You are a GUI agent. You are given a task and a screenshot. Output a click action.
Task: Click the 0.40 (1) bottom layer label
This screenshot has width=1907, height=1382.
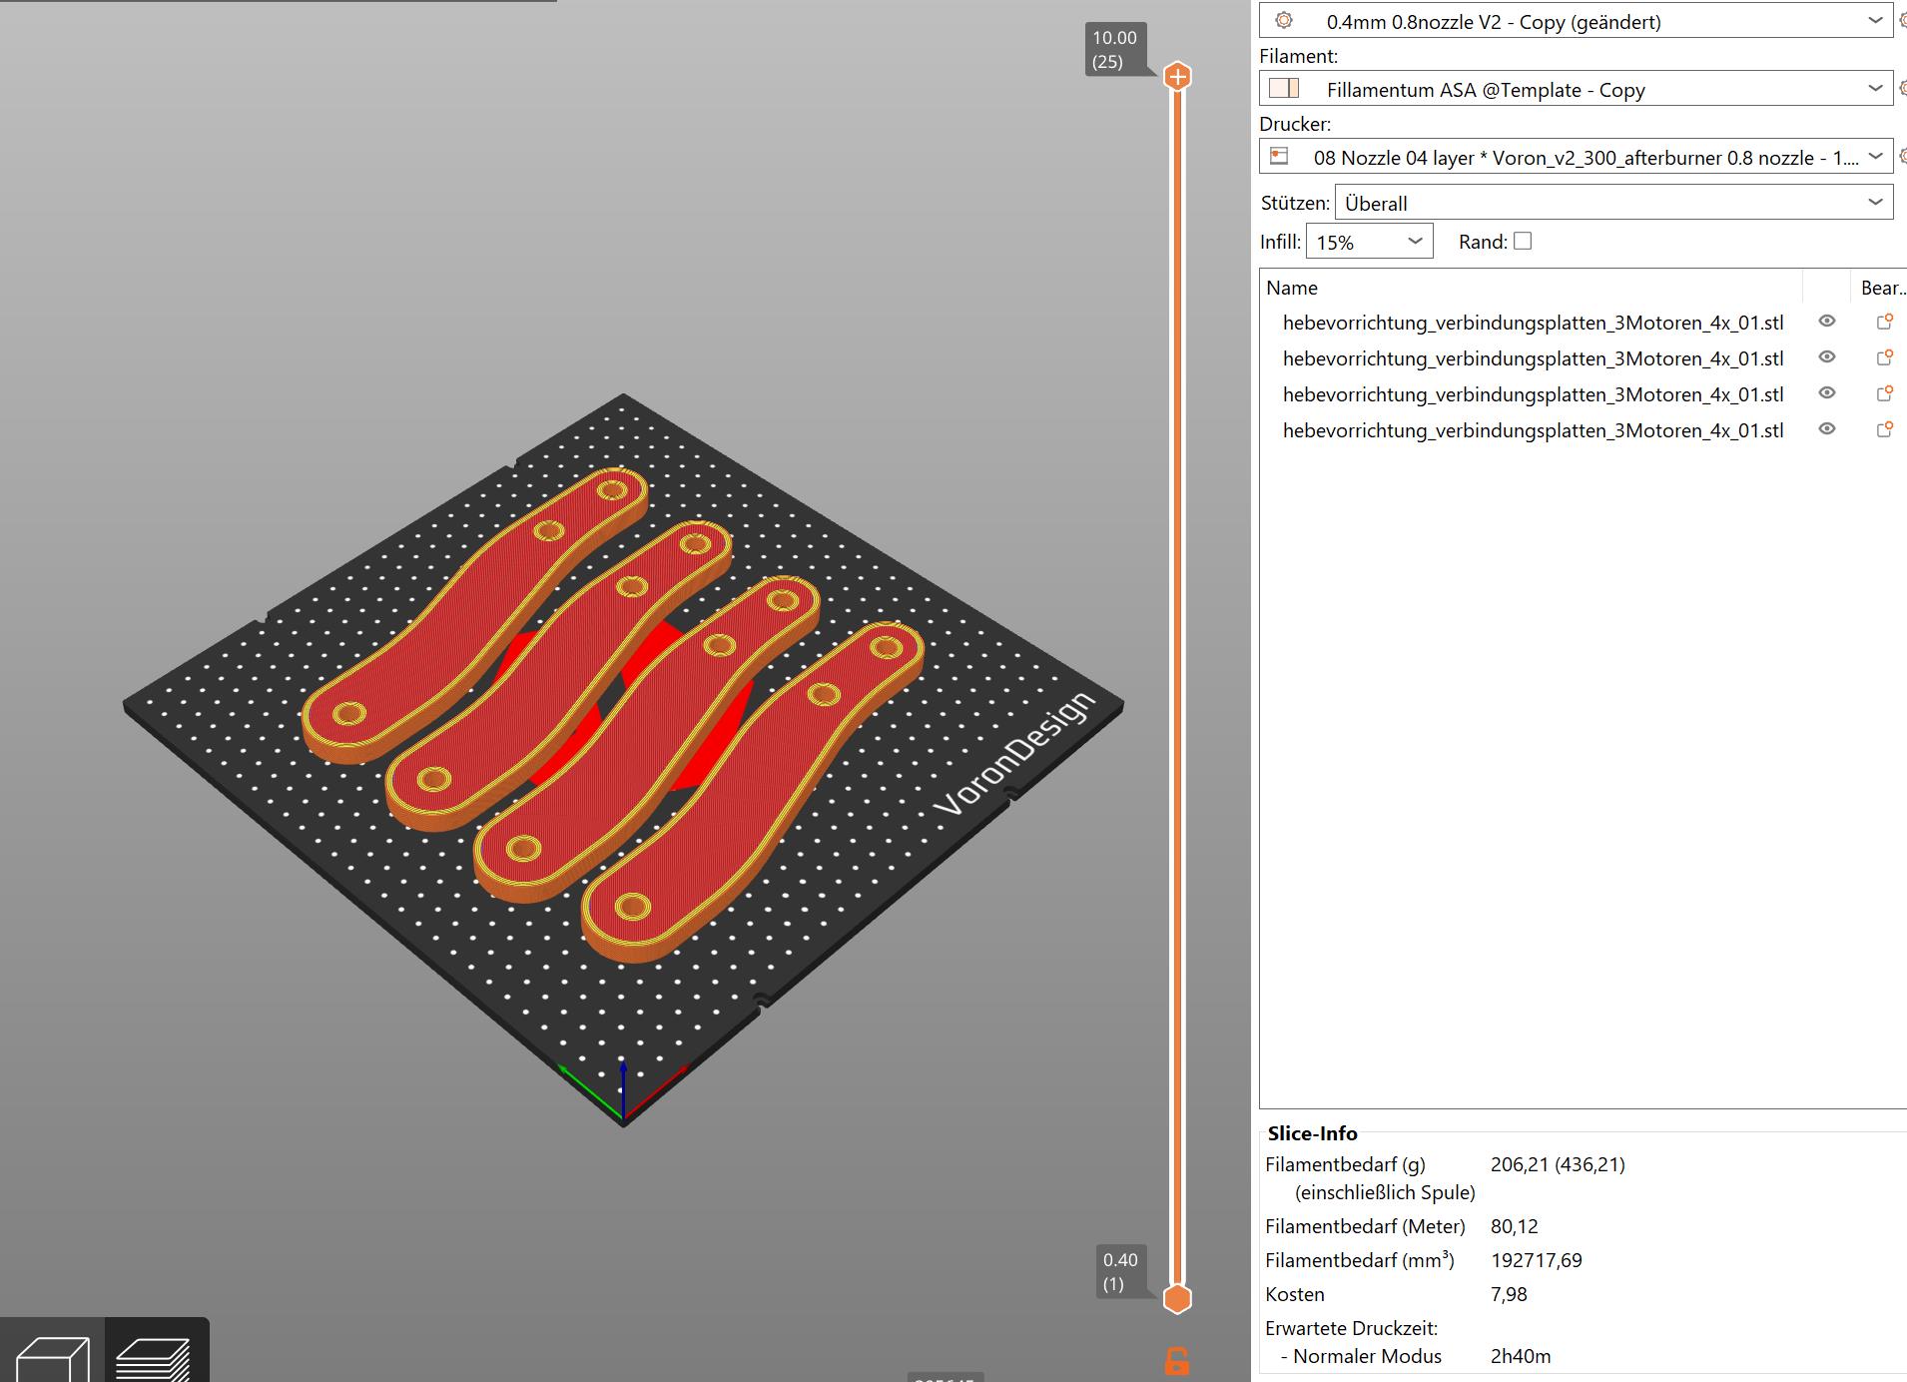point(1120,1272)
